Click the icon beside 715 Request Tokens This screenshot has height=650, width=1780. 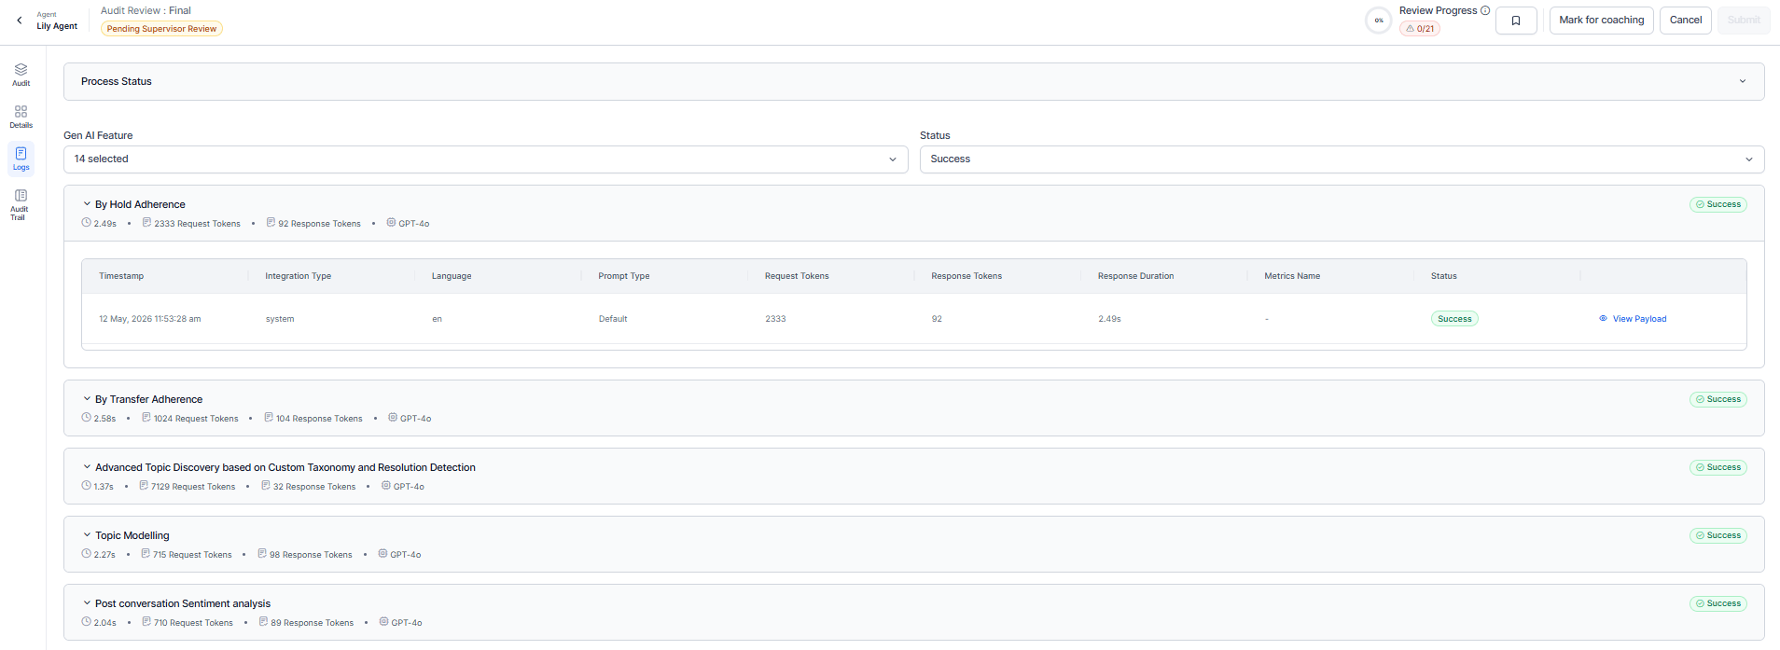pyautogui.click(x=146, y=554)
